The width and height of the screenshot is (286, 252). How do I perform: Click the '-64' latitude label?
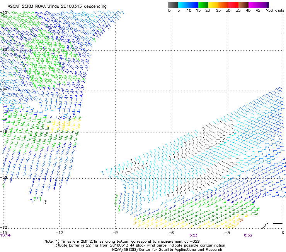(4, 89)
